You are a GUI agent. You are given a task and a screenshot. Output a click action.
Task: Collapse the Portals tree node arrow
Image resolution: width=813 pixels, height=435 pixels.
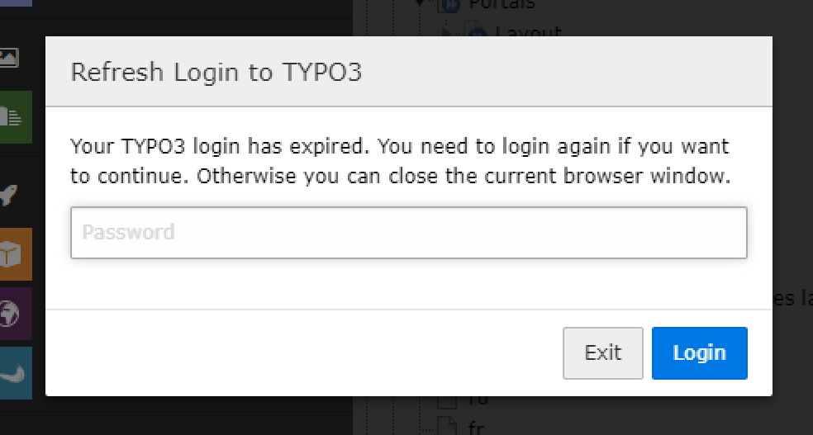coord(421,3)
